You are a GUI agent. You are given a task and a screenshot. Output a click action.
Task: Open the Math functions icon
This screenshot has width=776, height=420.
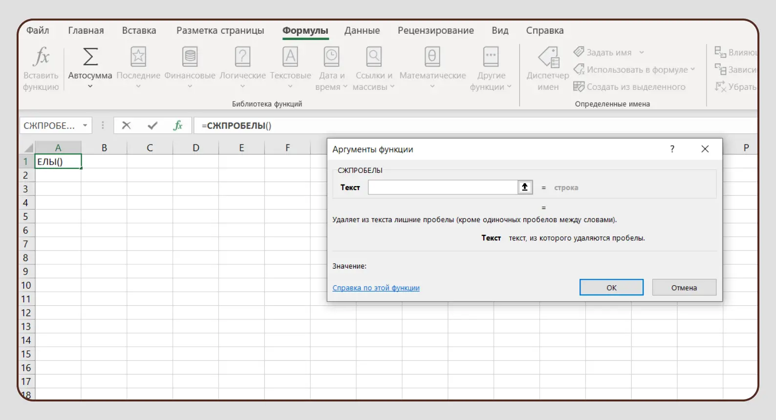tap(432, 57)
